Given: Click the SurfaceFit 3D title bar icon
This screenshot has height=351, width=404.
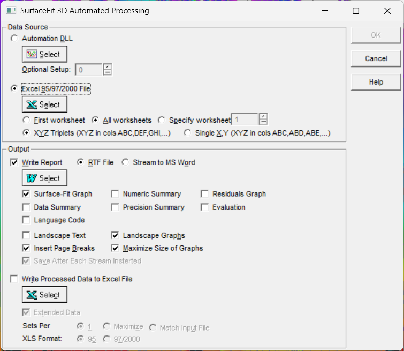Looking at the screenshot, I should (11, 11).
